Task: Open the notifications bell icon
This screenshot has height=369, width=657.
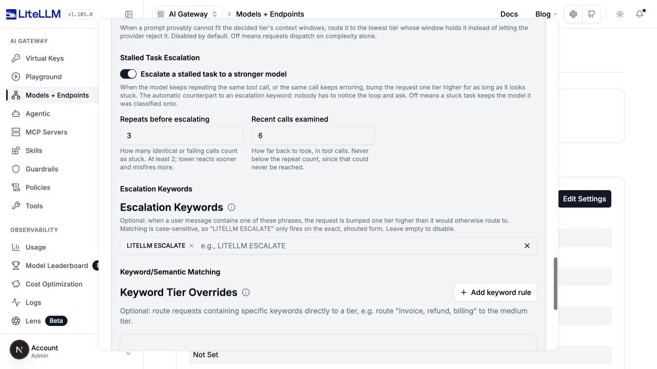Action: 640,14
